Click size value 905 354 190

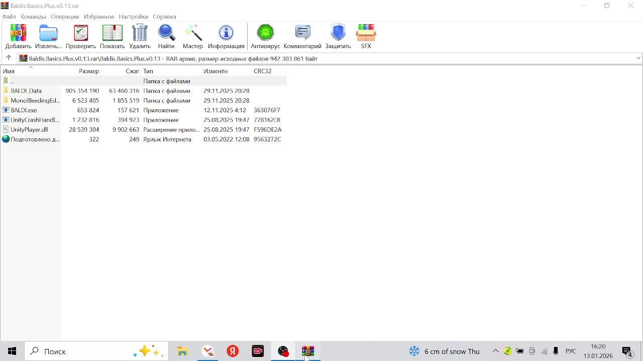click(x=82, y=91)
